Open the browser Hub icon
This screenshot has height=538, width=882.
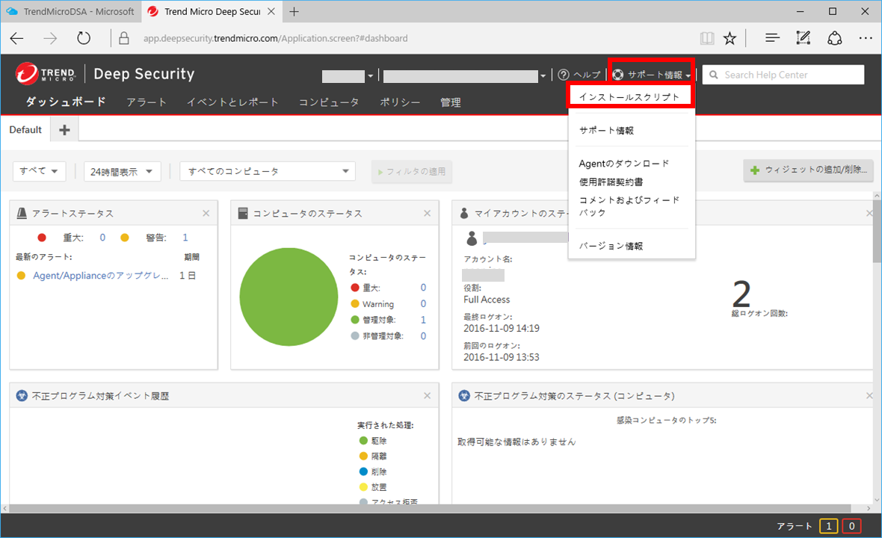[x=772, y=38]
